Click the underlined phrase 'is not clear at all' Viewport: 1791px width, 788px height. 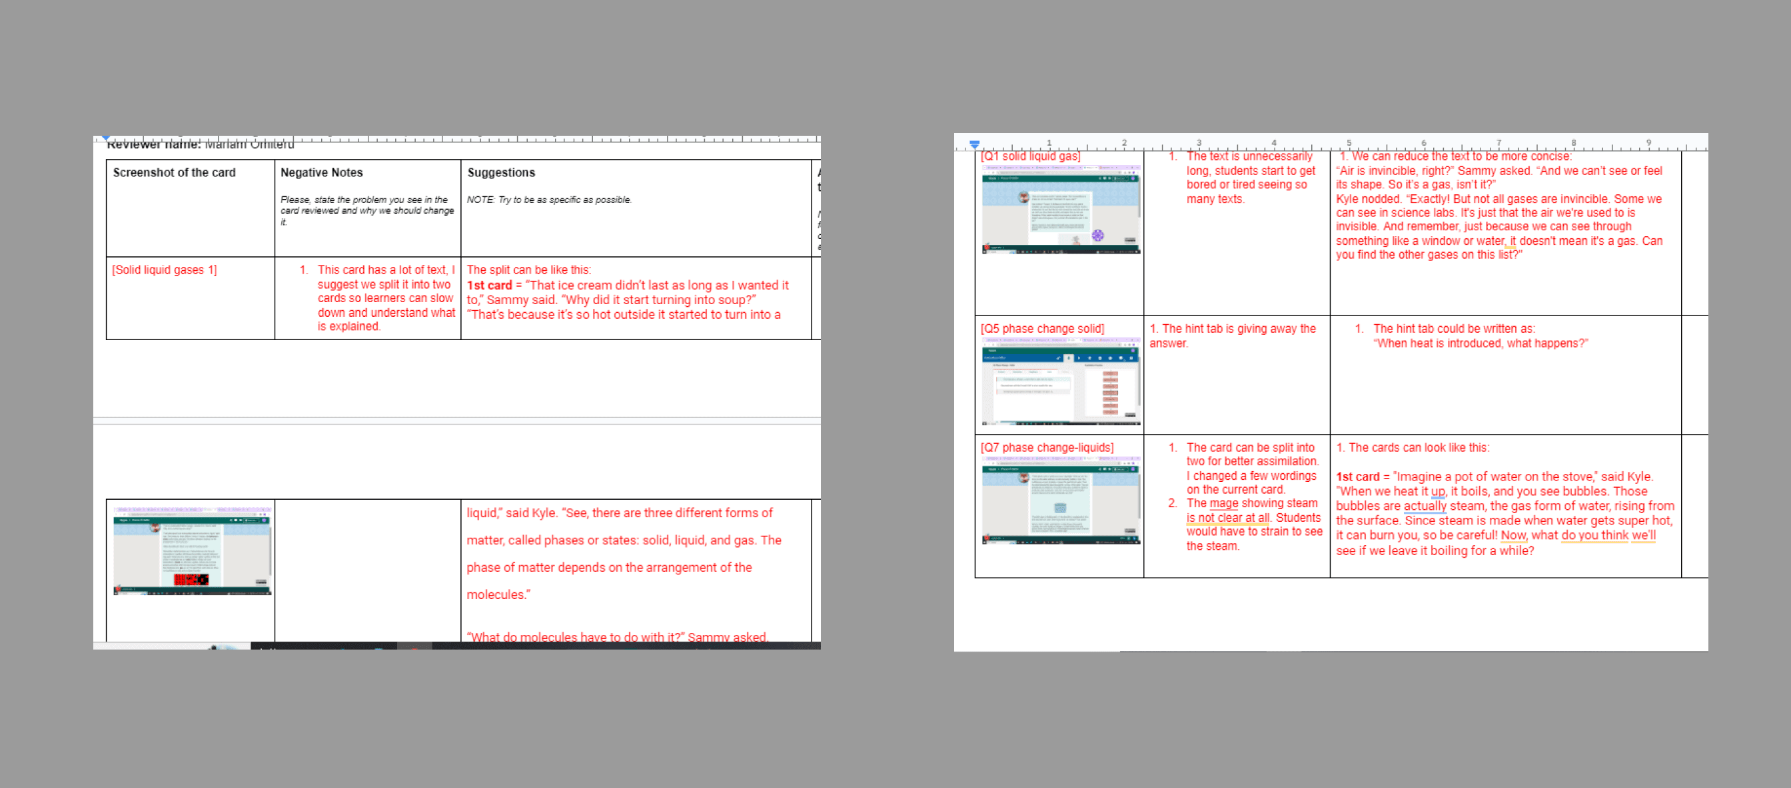click(x=1227, y=518)
